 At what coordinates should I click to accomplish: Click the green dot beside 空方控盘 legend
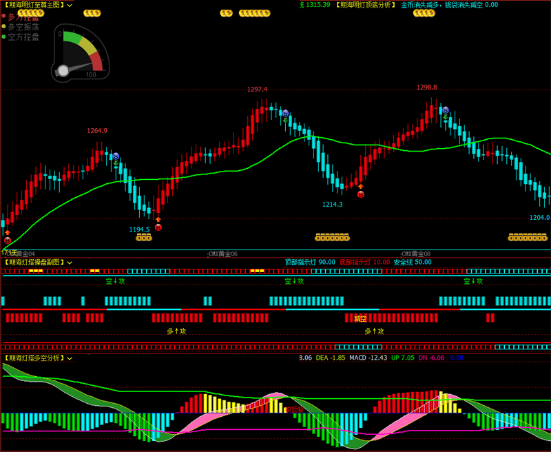pyautogui.click(x=4, y=37)
